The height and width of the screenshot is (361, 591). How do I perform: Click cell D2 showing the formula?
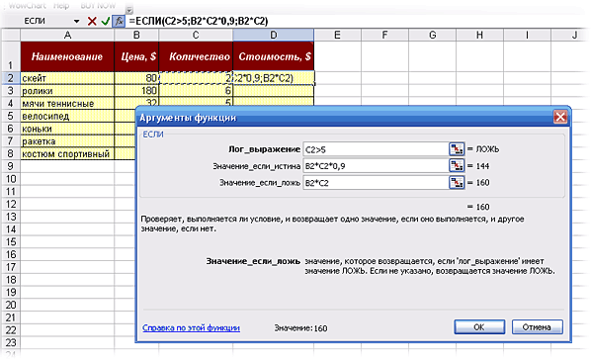[273, 78]
